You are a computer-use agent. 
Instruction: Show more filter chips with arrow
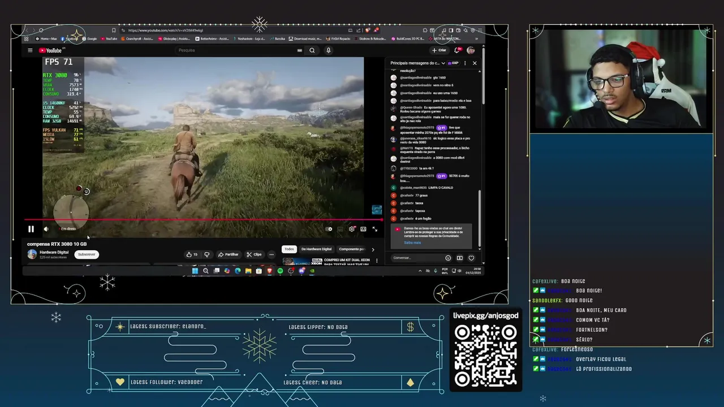373,249
